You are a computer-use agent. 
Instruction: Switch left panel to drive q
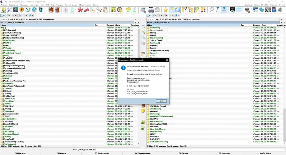pos(25,15)
